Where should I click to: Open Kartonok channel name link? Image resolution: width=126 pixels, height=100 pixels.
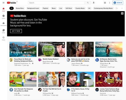pos(103,93)
